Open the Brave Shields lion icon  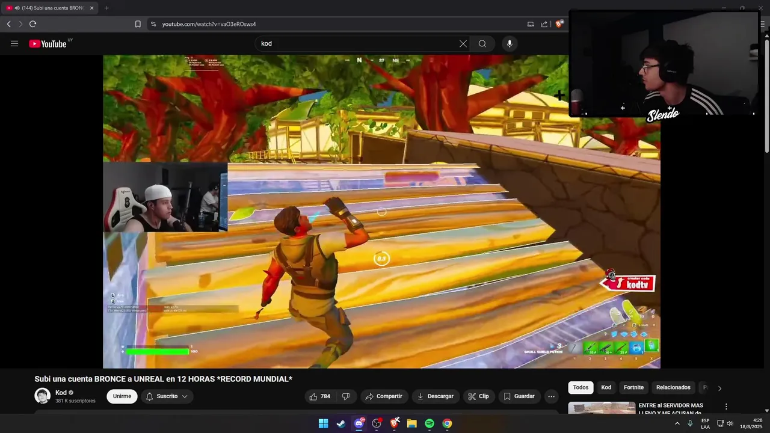[x=559, y=24]
